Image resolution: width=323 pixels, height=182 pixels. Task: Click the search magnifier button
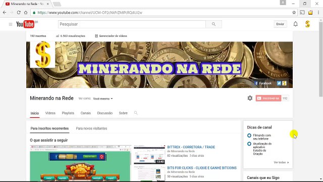(x=213, y=24)
